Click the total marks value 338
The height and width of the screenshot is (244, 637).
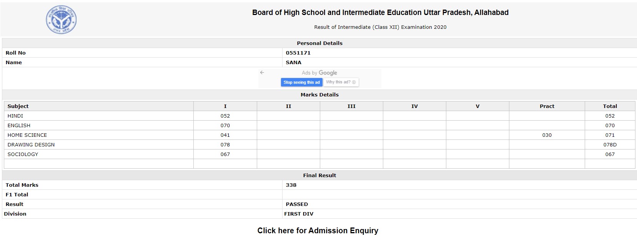291,185
